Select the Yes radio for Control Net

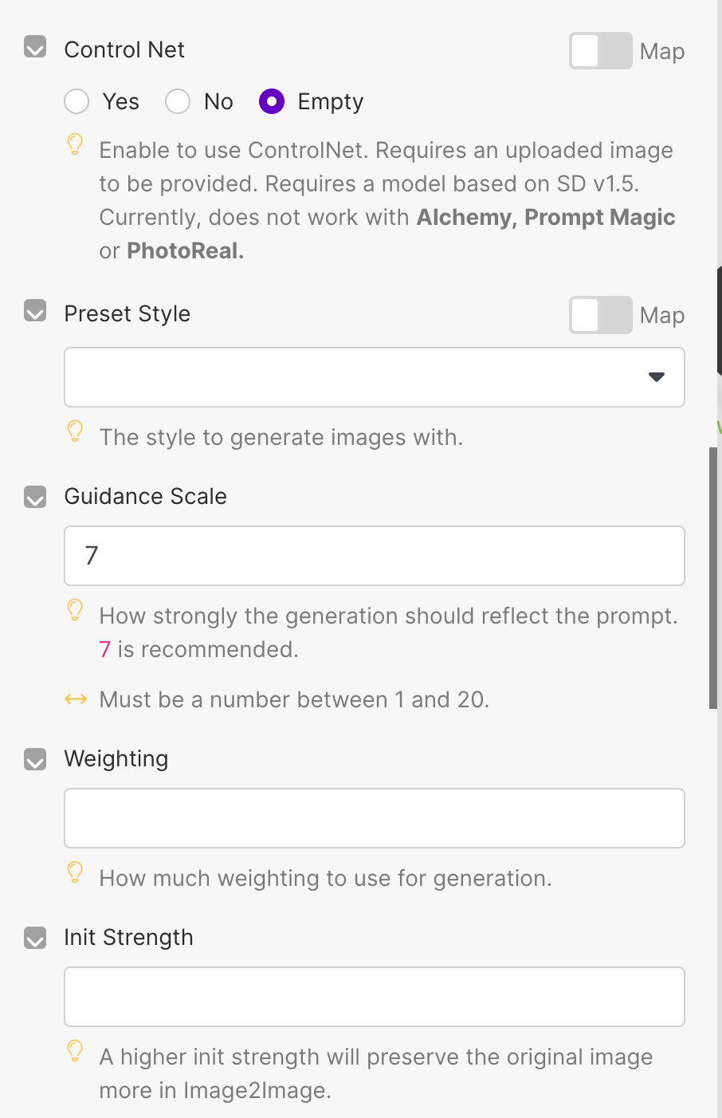pos(77,101)
